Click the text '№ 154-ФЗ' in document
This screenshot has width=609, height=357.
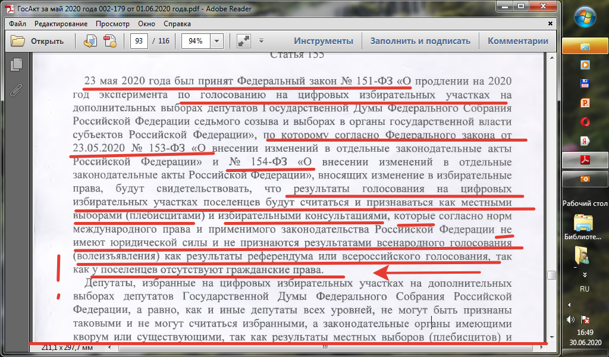point(258,162)
